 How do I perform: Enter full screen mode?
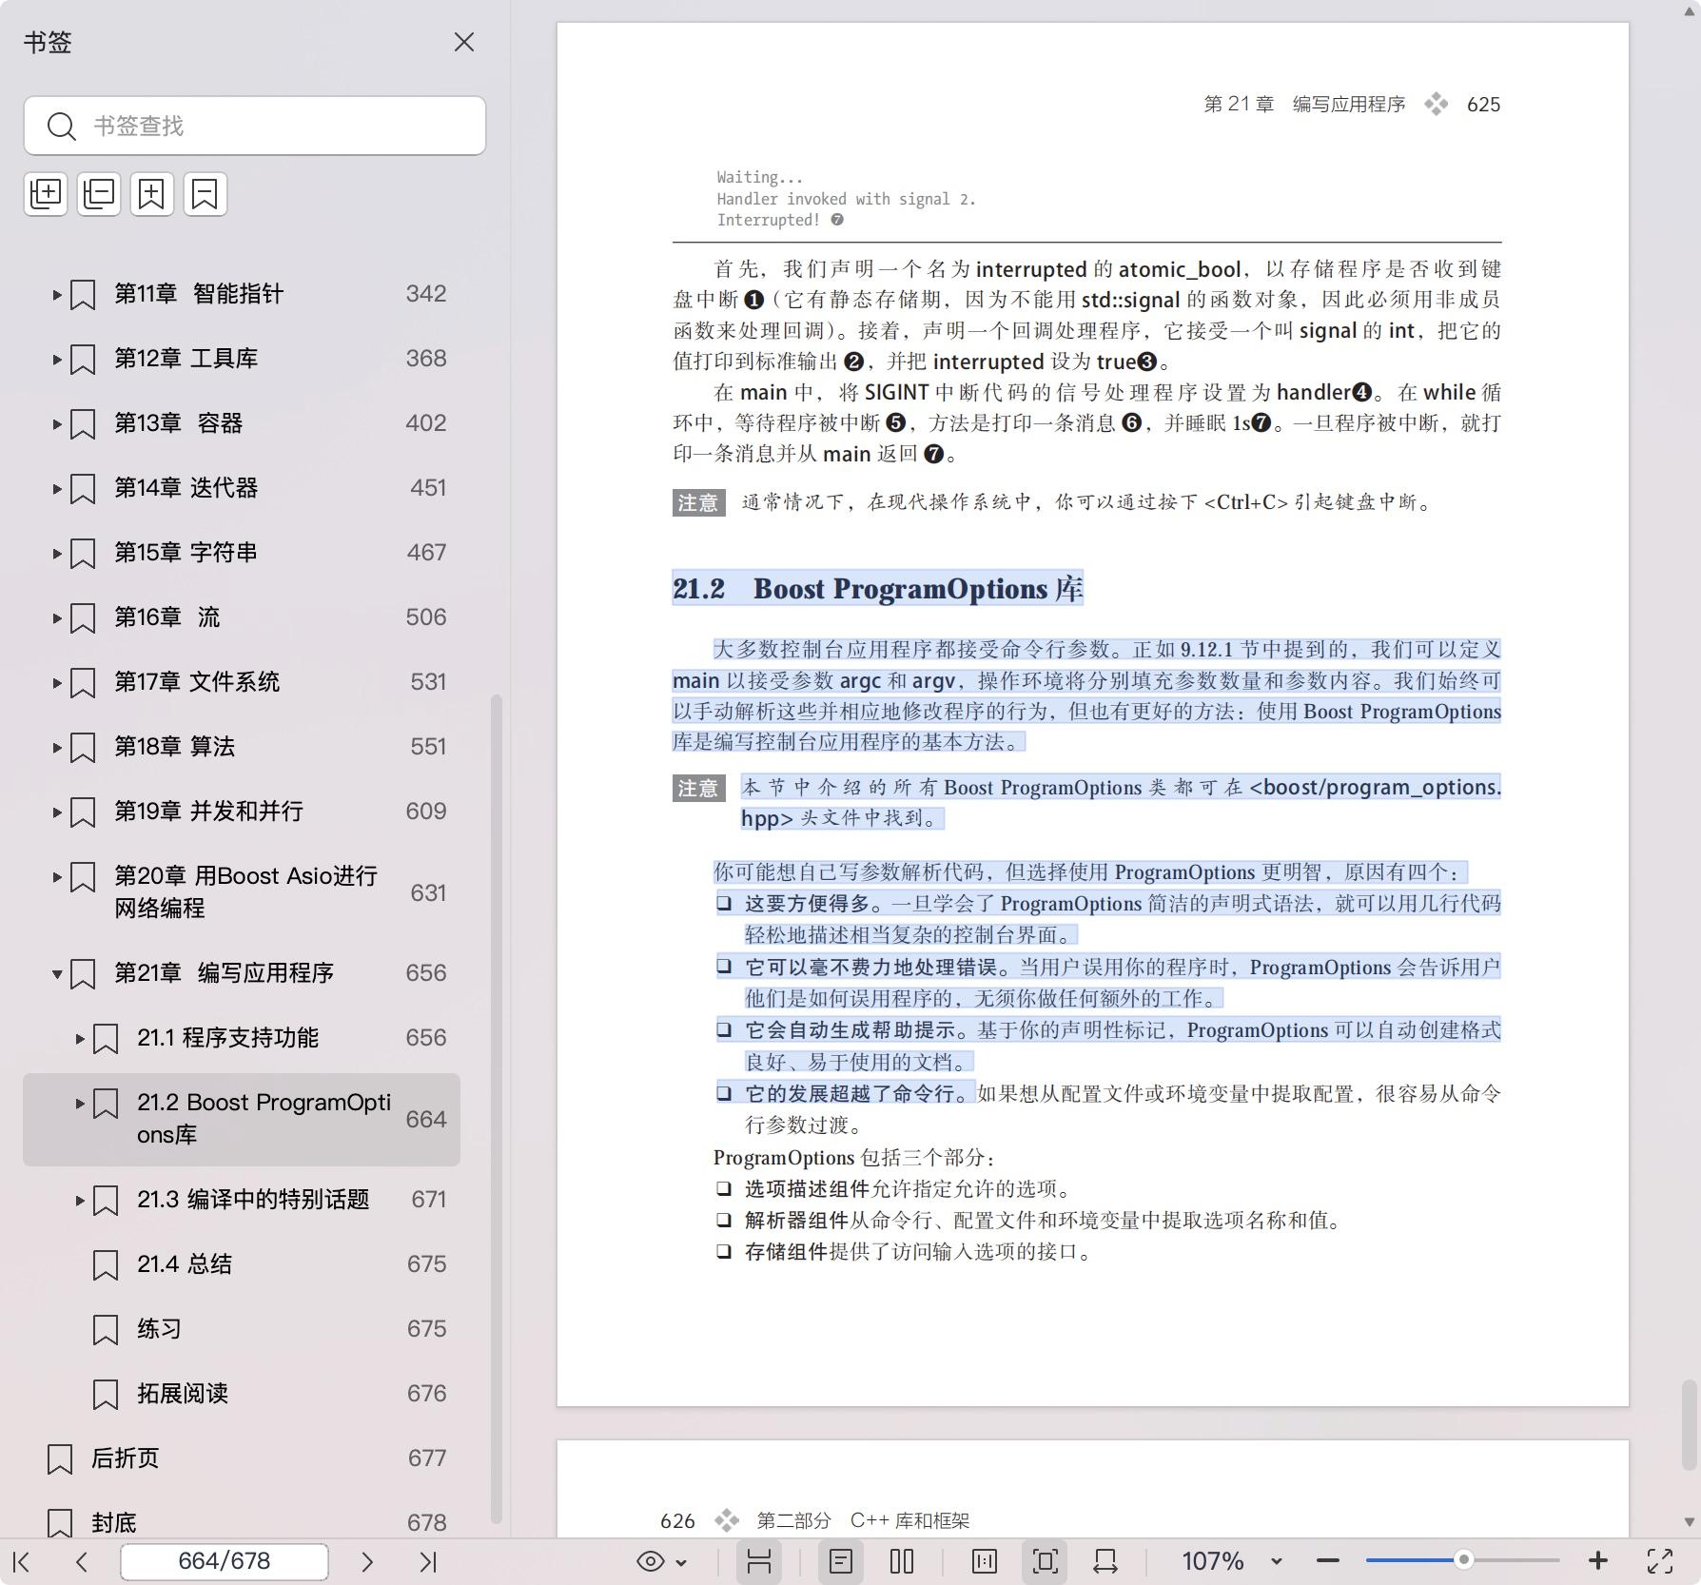click(1660, 1561)
